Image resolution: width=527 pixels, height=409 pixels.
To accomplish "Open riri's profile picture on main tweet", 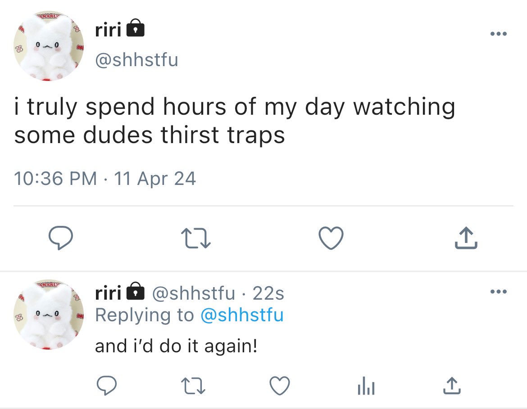I will pos(49,45).
